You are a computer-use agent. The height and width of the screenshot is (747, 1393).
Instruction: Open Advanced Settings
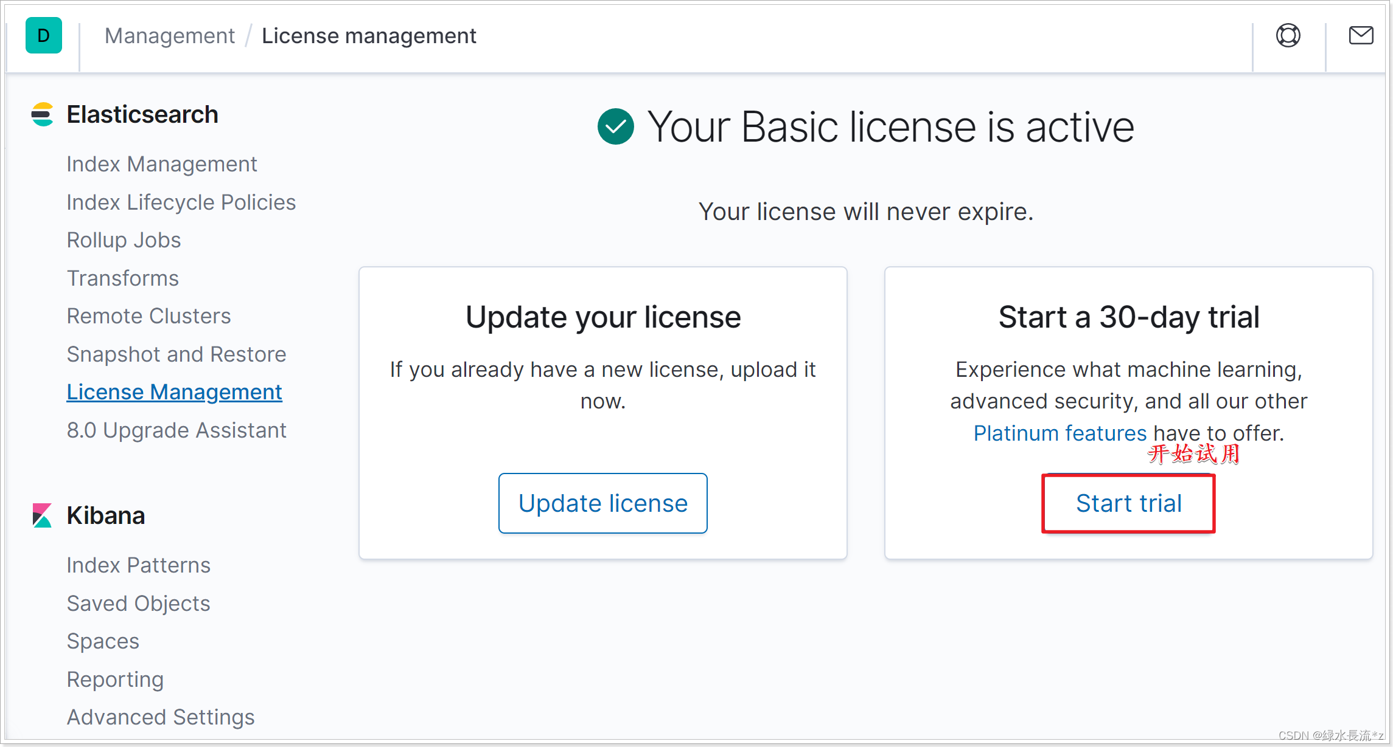161,718
